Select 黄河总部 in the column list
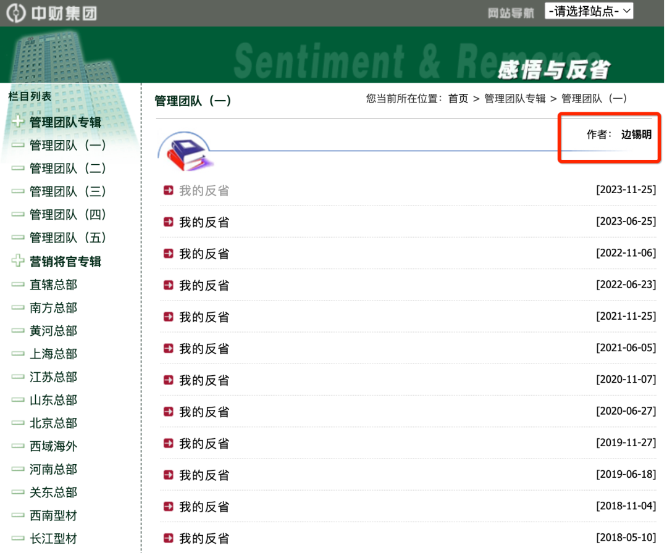Image resolution: width=667 pixels, height=553 pixels. click(x=53, y=331)
